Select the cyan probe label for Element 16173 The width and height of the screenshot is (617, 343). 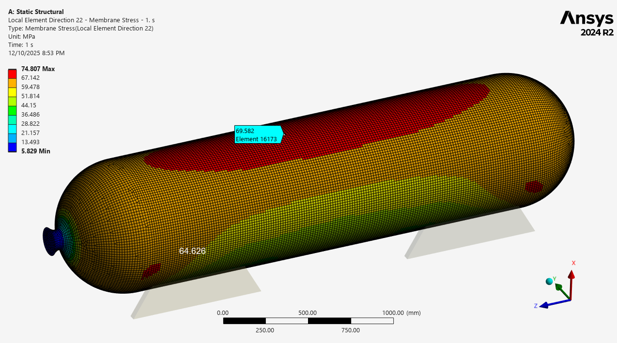pos(258,135)
